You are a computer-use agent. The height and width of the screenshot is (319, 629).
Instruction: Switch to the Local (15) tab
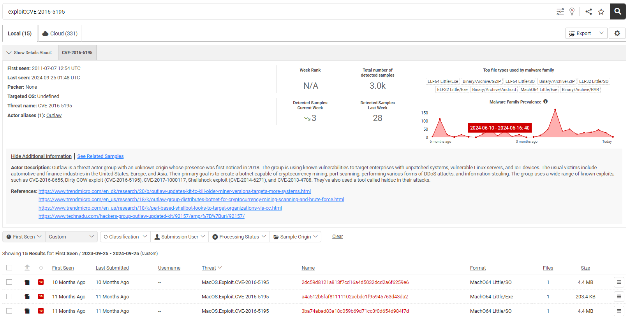coord(20,33)
